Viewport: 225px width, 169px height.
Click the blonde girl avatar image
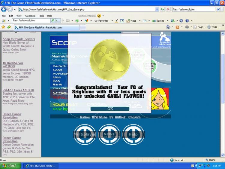[x=160, y=99]
